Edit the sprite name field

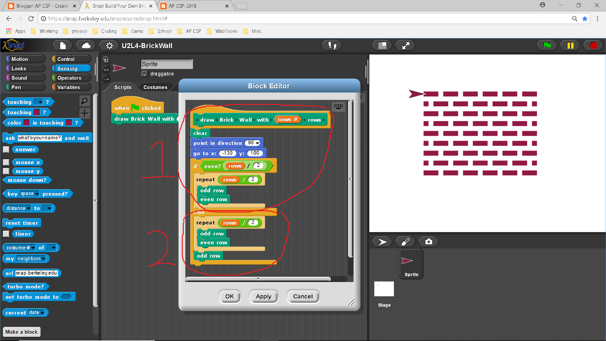[x=167, y=64]
